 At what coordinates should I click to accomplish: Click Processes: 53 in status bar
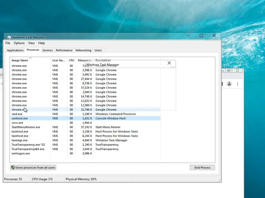pyautogui.click(x=13, y=179)
